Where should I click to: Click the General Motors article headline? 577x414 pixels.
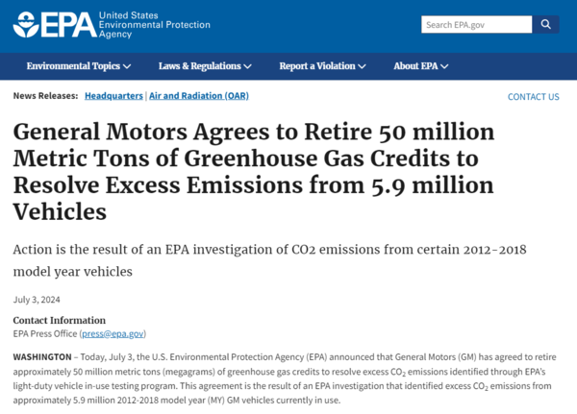[253, 171]
